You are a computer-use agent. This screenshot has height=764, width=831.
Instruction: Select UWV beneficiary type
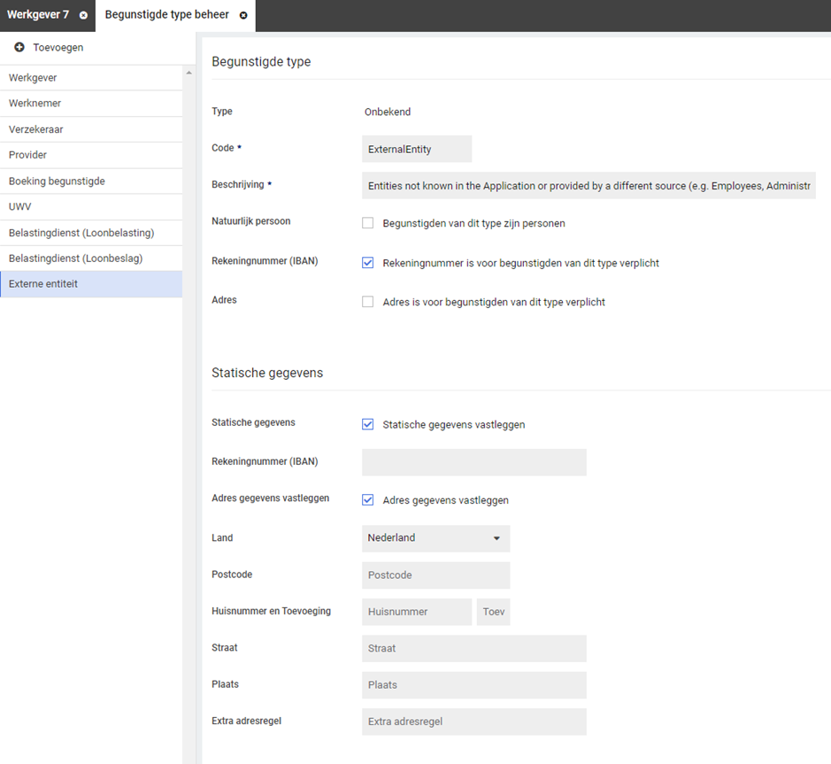tap(19, 206)
